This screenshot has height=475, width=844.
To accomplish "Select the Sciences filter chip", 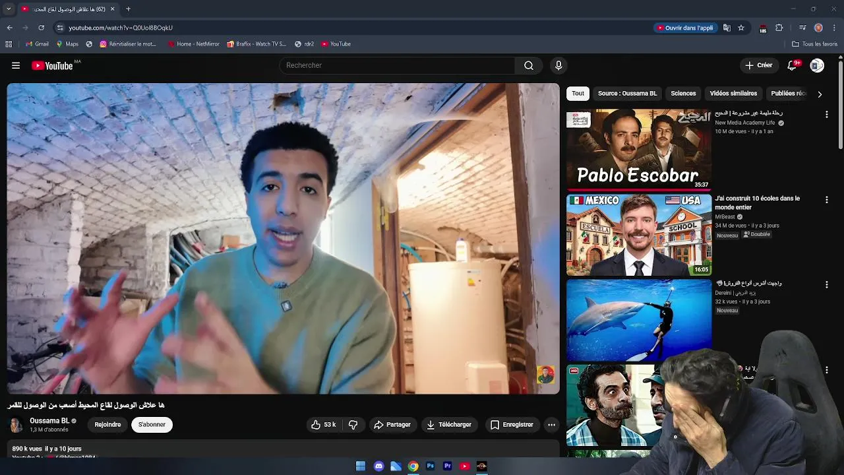I will click(683, 94).
